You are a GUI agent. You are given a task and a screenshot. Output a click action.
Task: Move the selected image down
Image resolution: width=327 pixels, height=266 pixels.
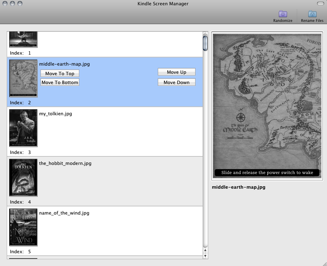(176, 82)
